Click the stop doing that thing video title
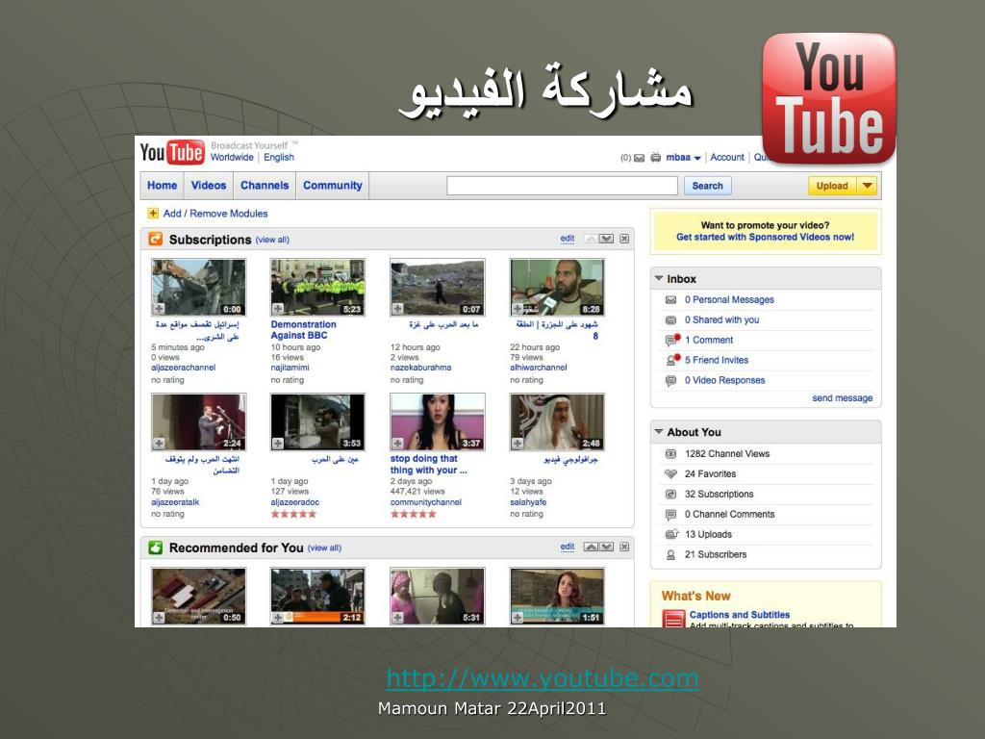The height and width of the screenshot is (739, 985). coord(428,465)
